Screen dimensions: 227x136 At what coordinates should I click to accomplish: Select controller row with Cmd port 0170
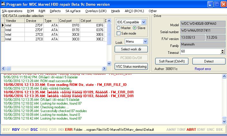pos(54,30)
